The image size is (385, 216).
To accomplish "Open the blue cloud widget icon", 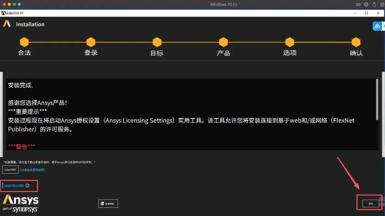I will point(377,26).
